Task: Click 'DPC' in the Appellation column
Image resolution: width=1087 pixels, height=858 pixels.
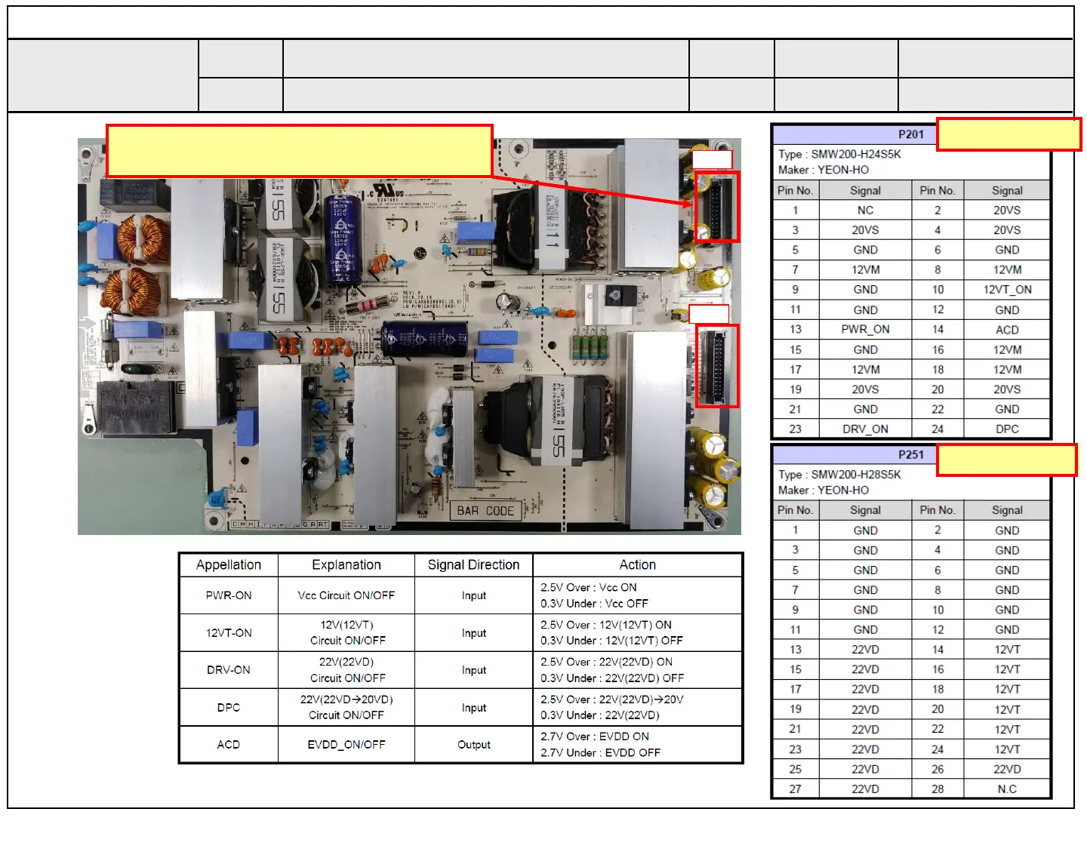Action: click(229, 708)
